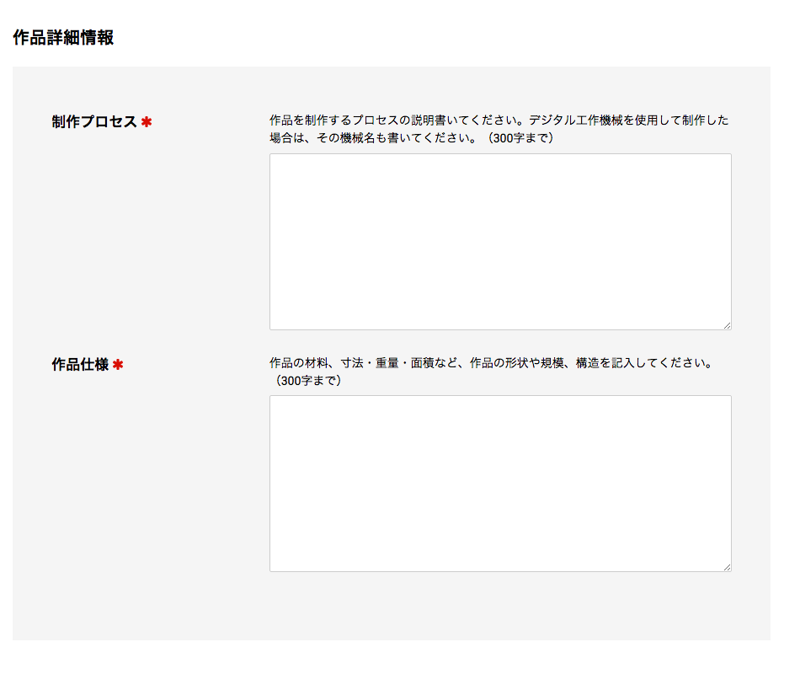Click the 制作プロセス text area
The image size is (800, 674).
500,242
